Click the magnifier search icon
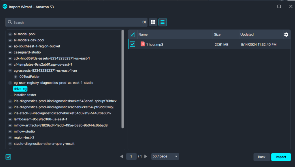This screenshot has width=295, height=167. [x=10, y=22]
